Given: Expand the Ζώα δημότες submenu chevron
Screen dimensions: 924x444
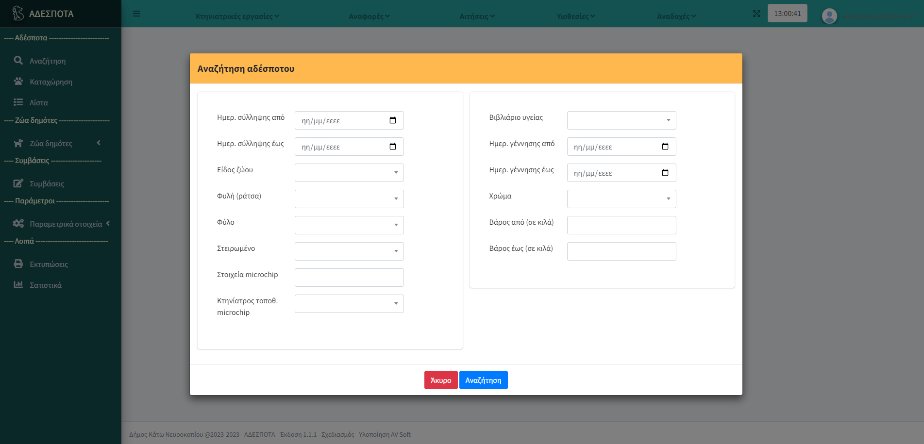Looking at the screenshot, I should tap(99, 143).
